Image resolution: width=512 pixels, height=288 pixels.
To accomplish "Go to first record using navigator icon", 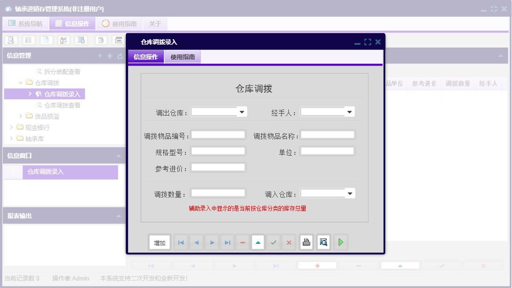I will [x=181, y=242].
